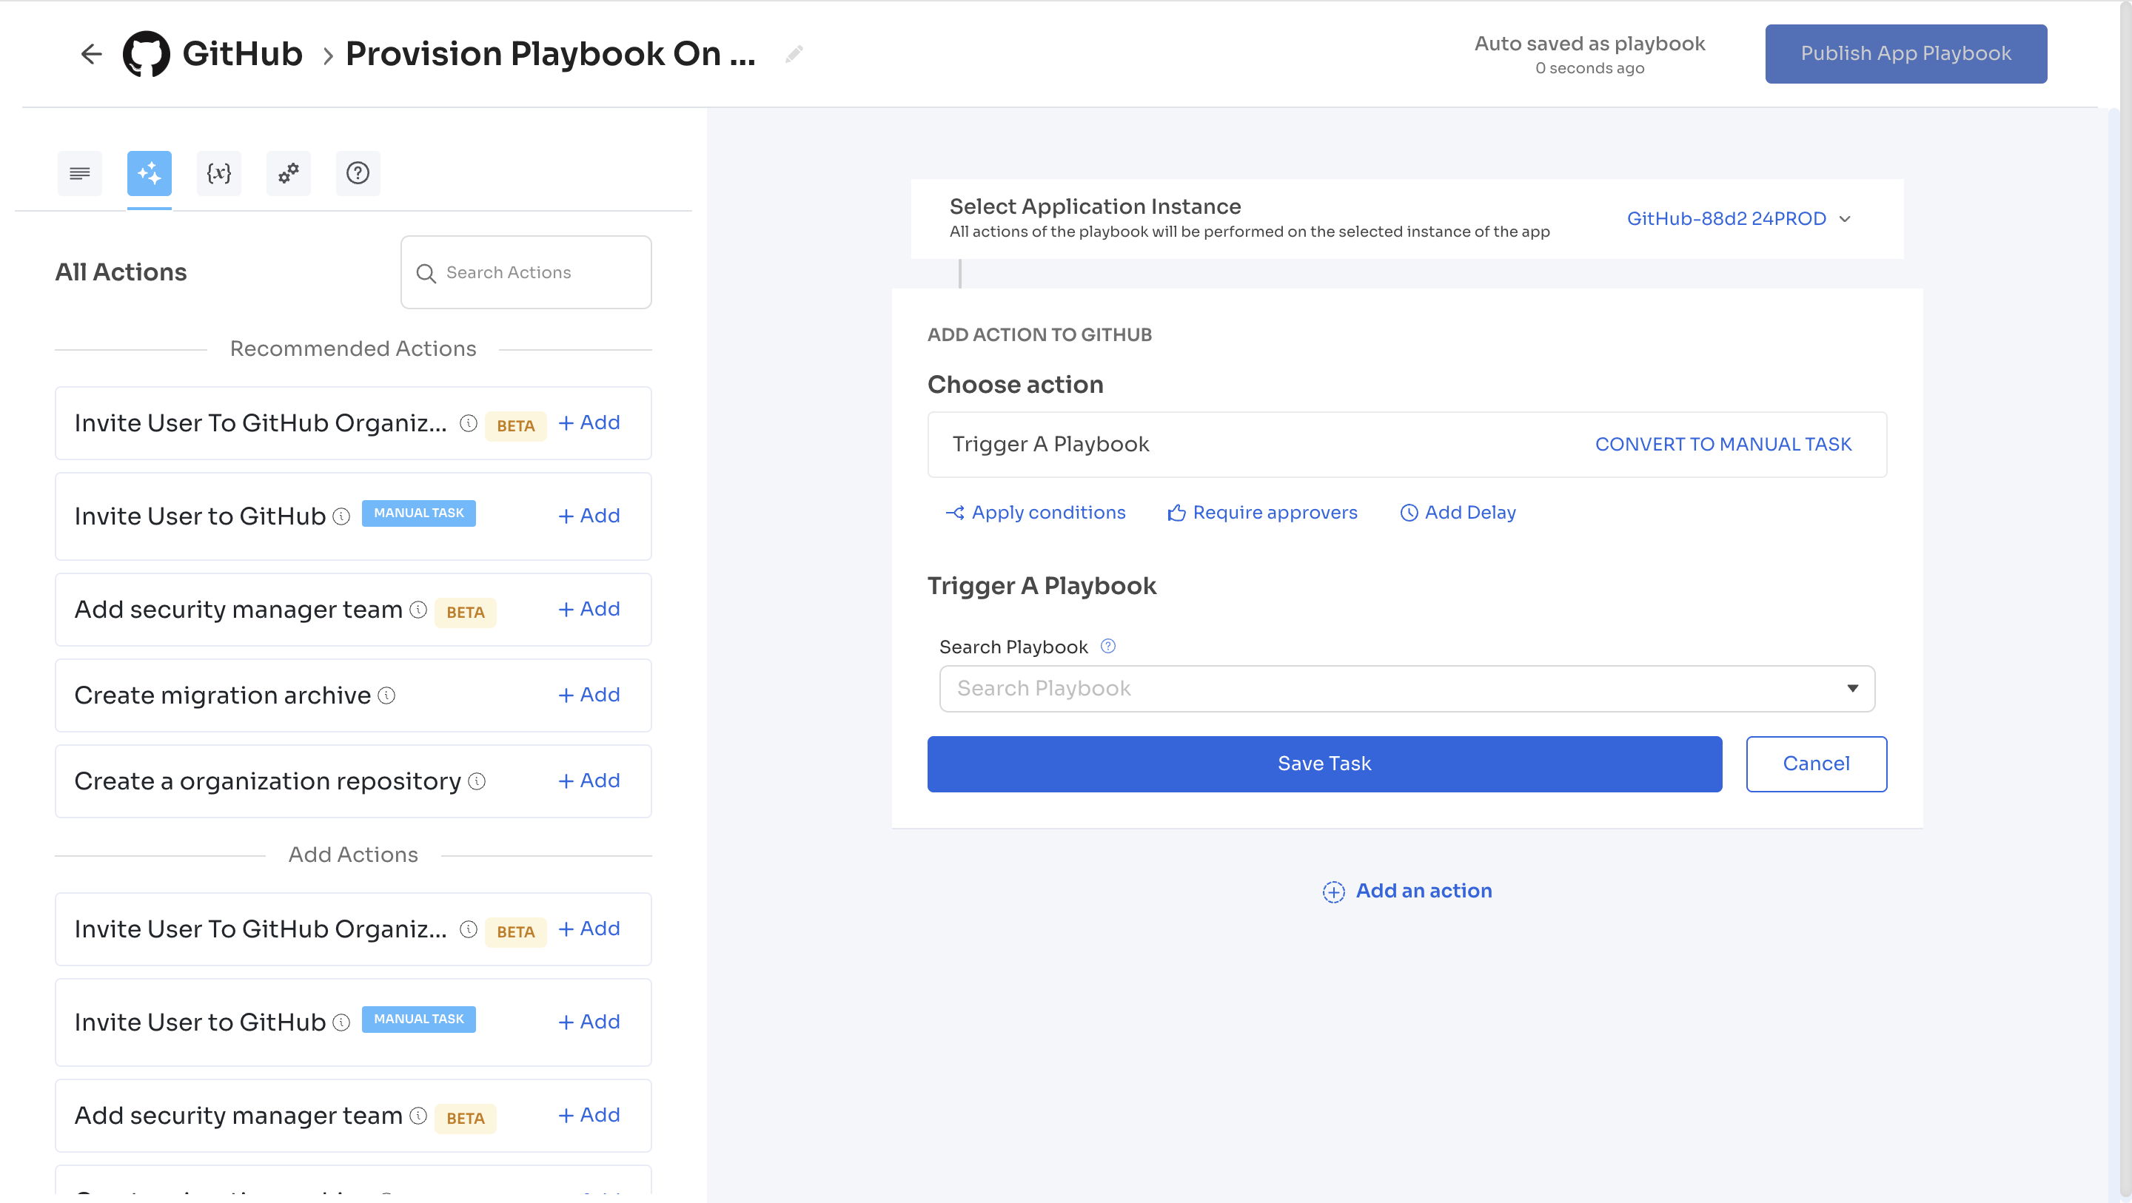Click Trigger A Playbook action field
The height and width of the screenshot is (1203, 2132).
[x=1407, y=445]
